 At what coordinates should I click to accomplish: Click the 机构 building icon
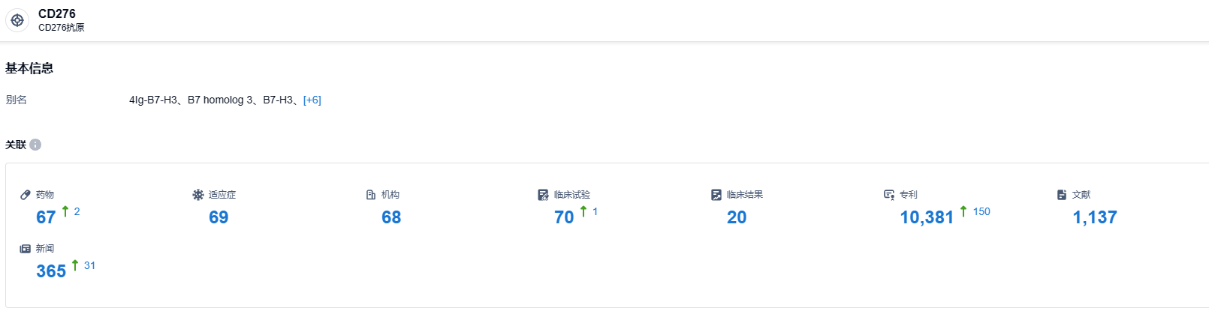coord(371,195)
